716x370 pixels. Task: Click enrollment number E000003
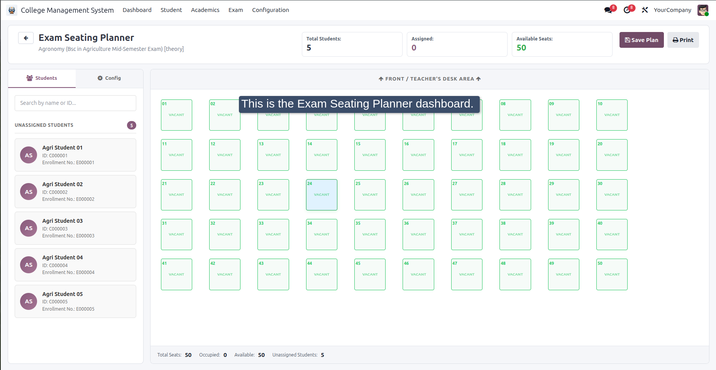coord(85,236)
